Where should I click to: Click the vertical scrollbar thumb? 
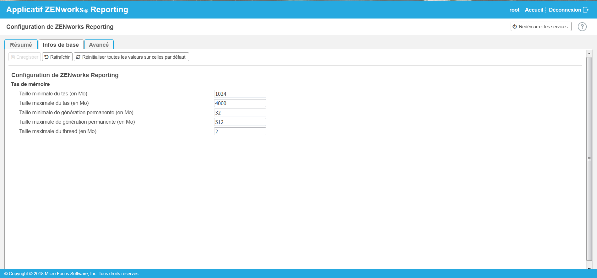pos(589,159)
